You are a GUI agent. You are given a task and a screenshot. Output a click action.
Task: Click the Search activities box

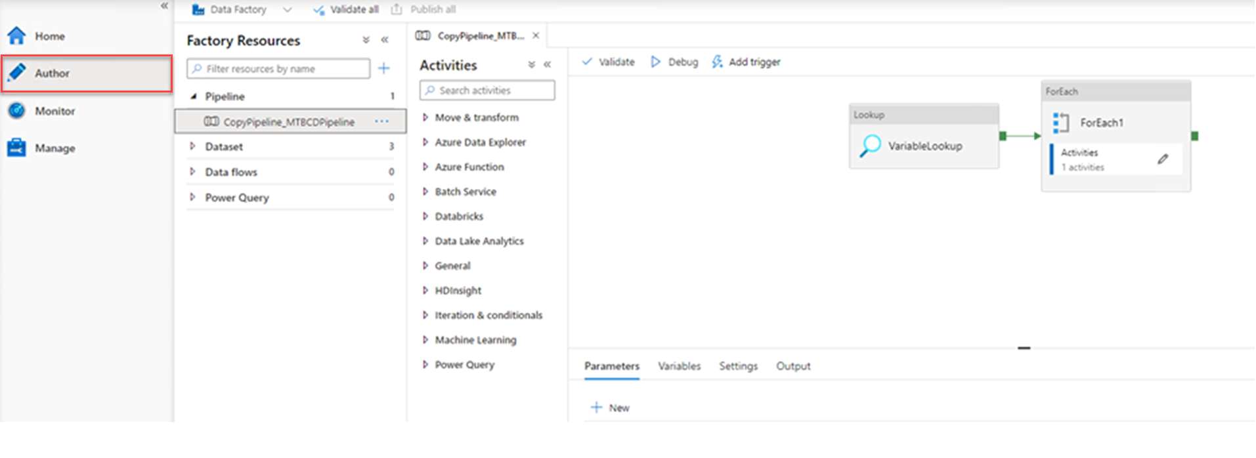[x=487, y=90]
